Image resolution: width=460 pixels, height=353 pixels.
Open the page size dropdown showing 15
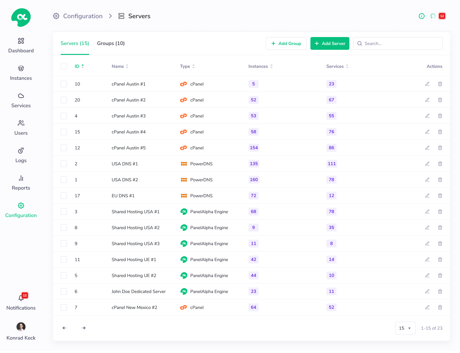(405, 328)
